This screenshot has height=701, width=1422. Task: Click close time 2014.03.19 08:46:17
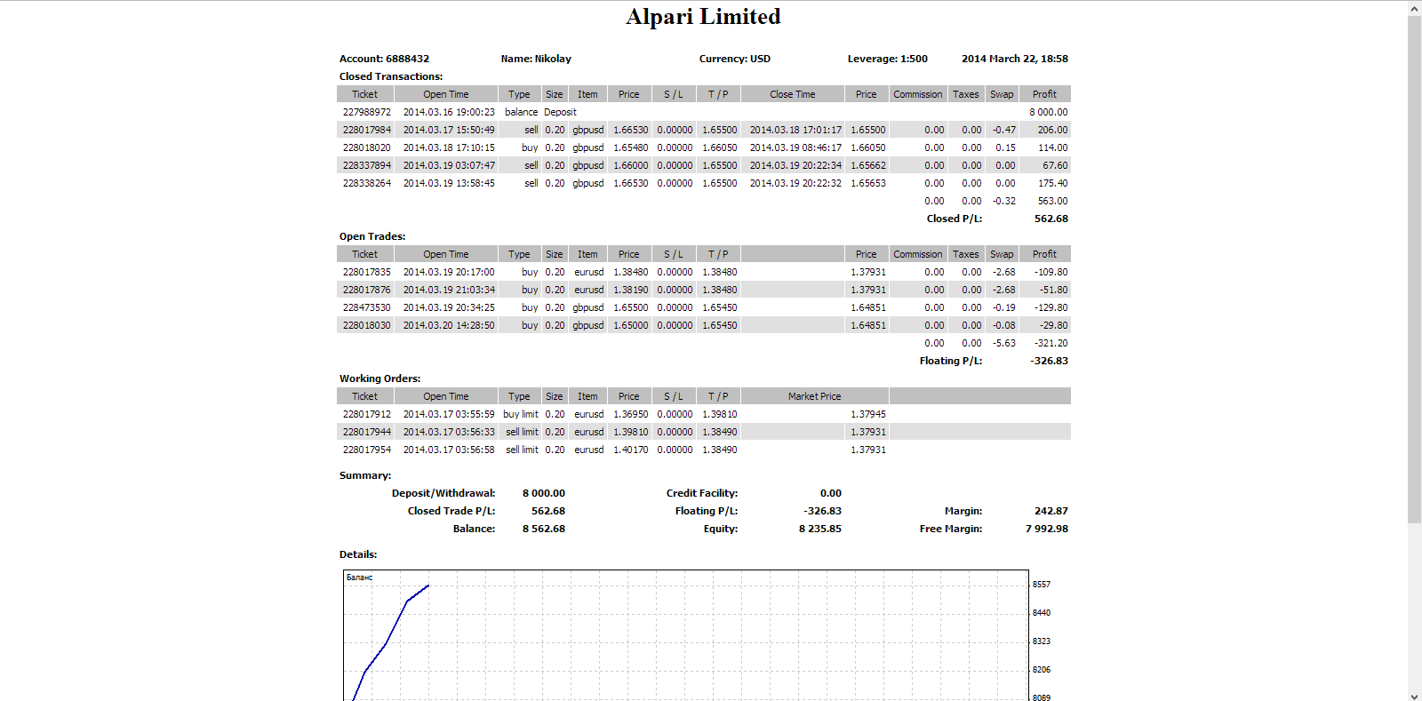coord(795,147)
